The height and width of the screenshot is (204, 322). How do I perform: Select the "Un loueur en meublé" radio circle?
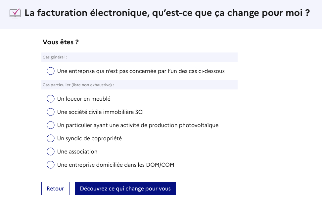tap(51, 99)
